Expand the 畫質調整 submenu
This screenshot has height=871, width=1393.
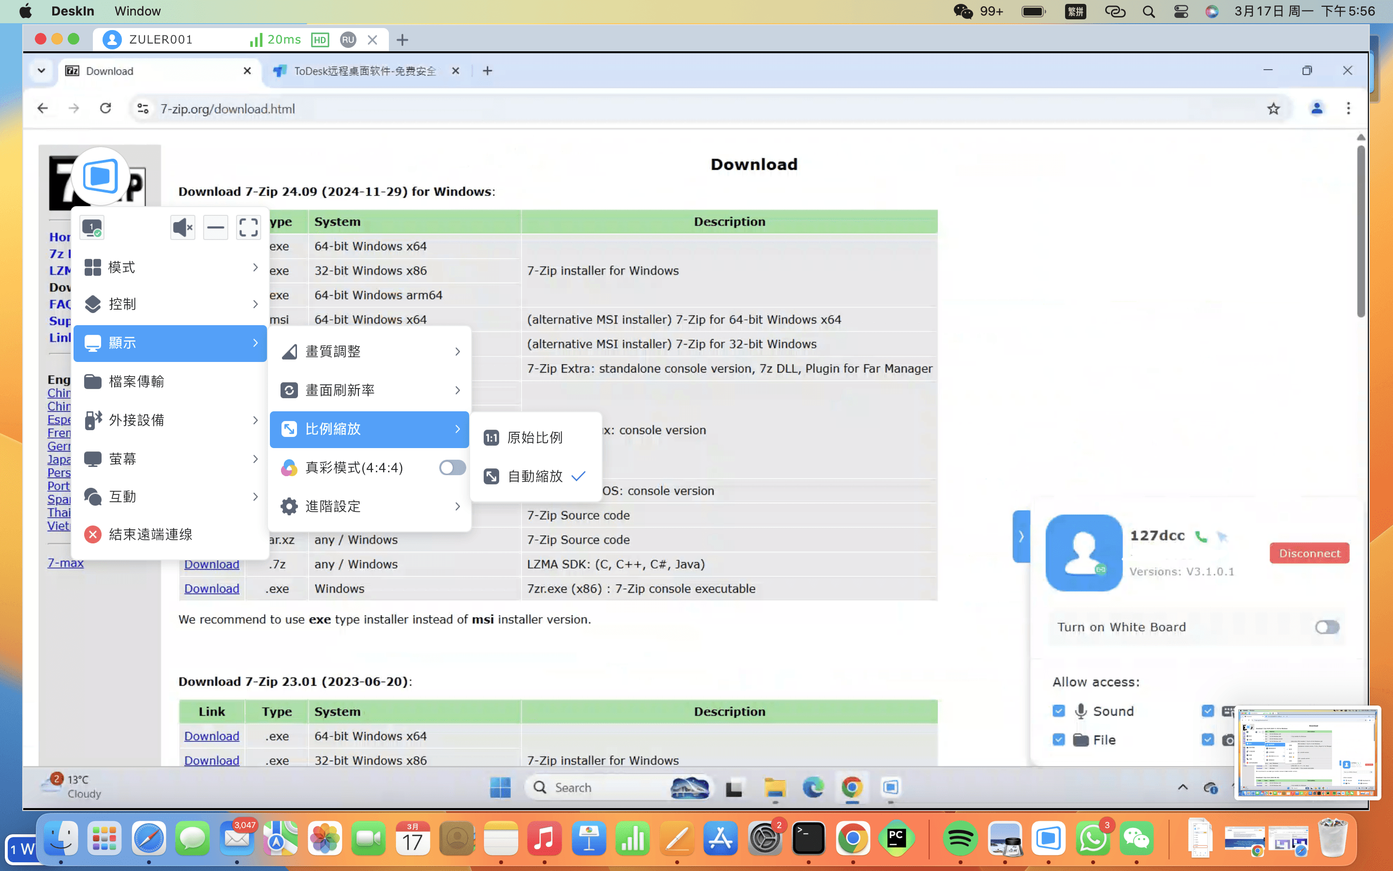370,351
